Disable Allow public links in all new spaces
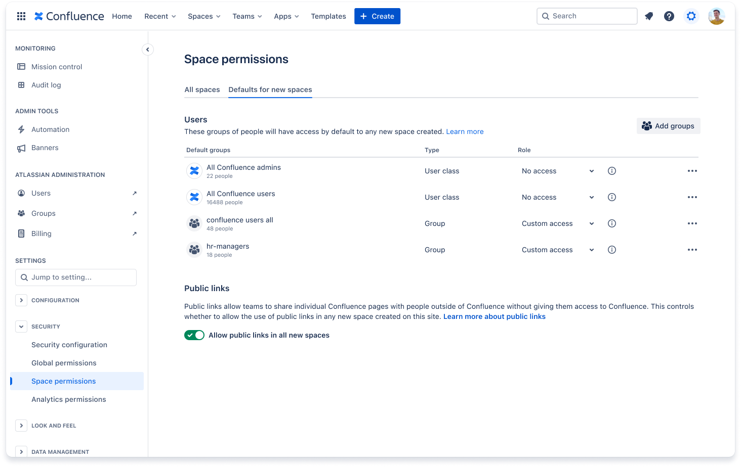Viewport: 741px width, 467px height. pos(194,335)
